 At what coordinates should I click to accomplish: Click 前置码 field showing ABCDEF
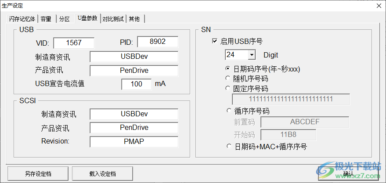pos(305,122)
